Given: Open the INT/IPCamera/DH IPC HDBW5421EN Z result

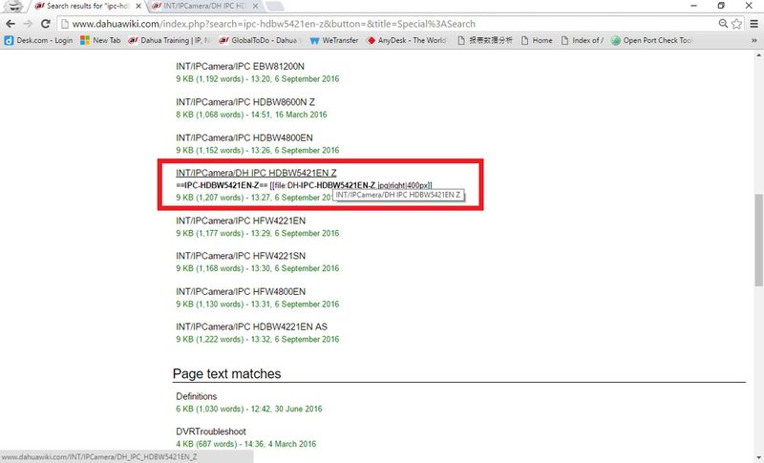Looking at the screenshot, I should point(256,173).
